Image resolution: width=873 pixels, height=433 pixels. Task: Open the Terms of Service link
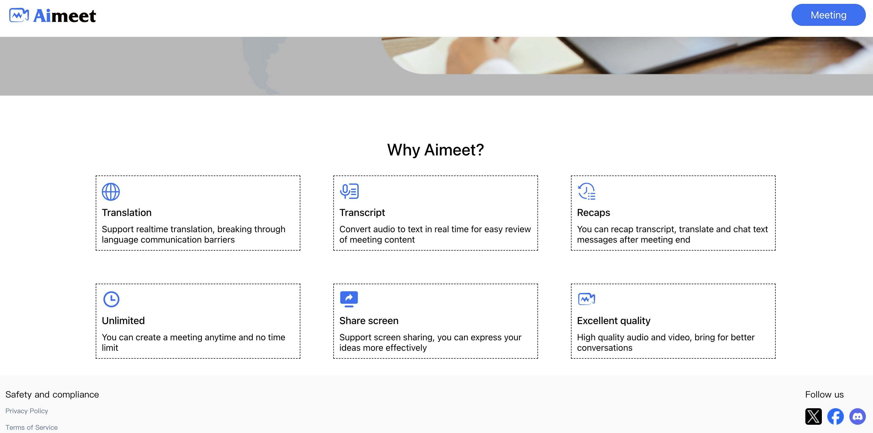(32, 427)
